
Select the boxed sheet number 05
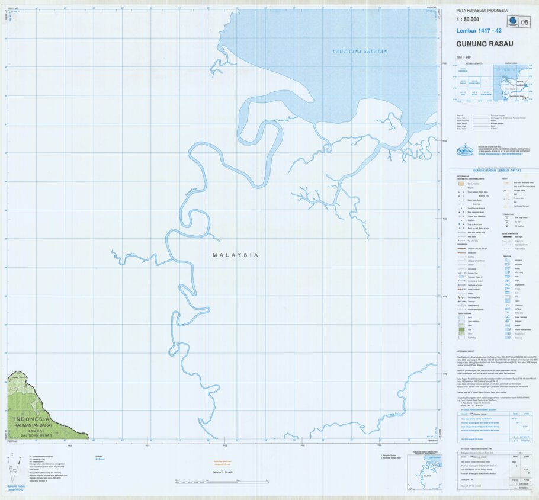pos(525,22)
